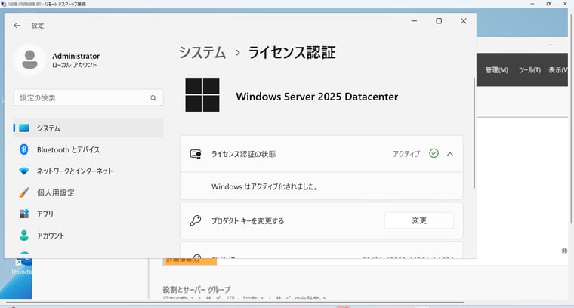Go back using the Settings back arrow

(x=17, y=25)
